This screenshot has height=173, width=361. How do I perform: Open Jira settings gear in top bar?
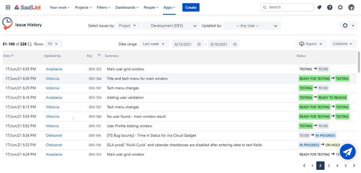point(340,7)
